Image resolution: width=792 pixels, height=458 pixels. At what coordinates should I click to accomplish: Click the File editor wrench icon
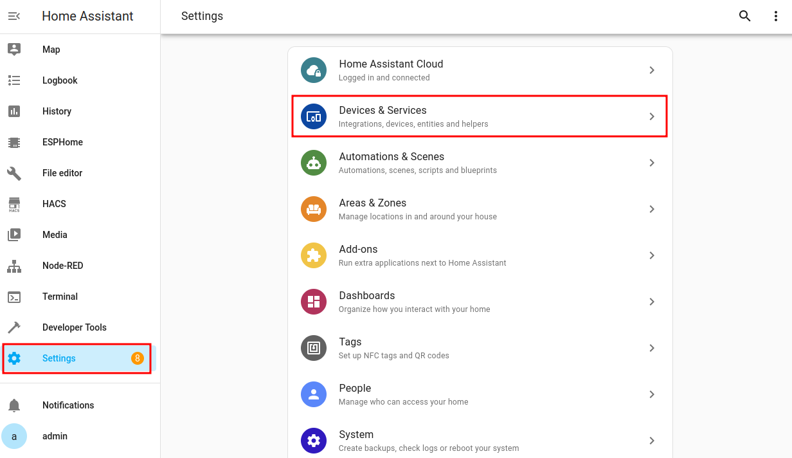(x=14, y=173)
